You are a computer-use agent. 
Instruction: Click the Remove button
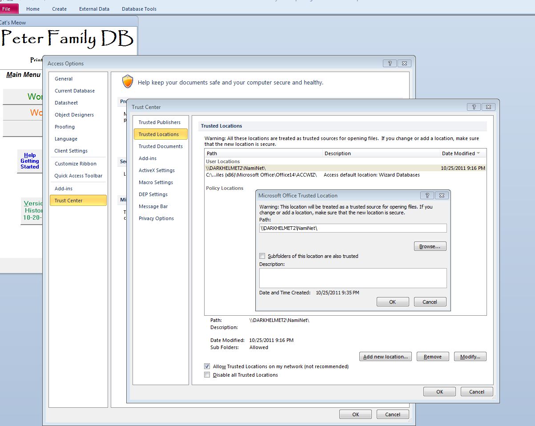point(433,357)
